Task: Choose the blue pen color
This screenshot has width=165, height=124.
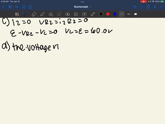Action: point(115,14)
